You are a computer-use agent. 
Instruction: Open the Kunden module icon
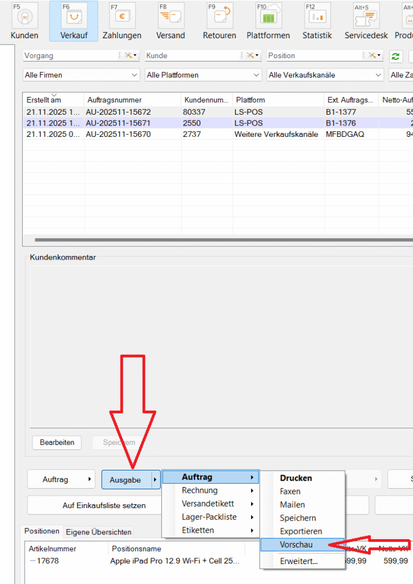coord(25,17)
